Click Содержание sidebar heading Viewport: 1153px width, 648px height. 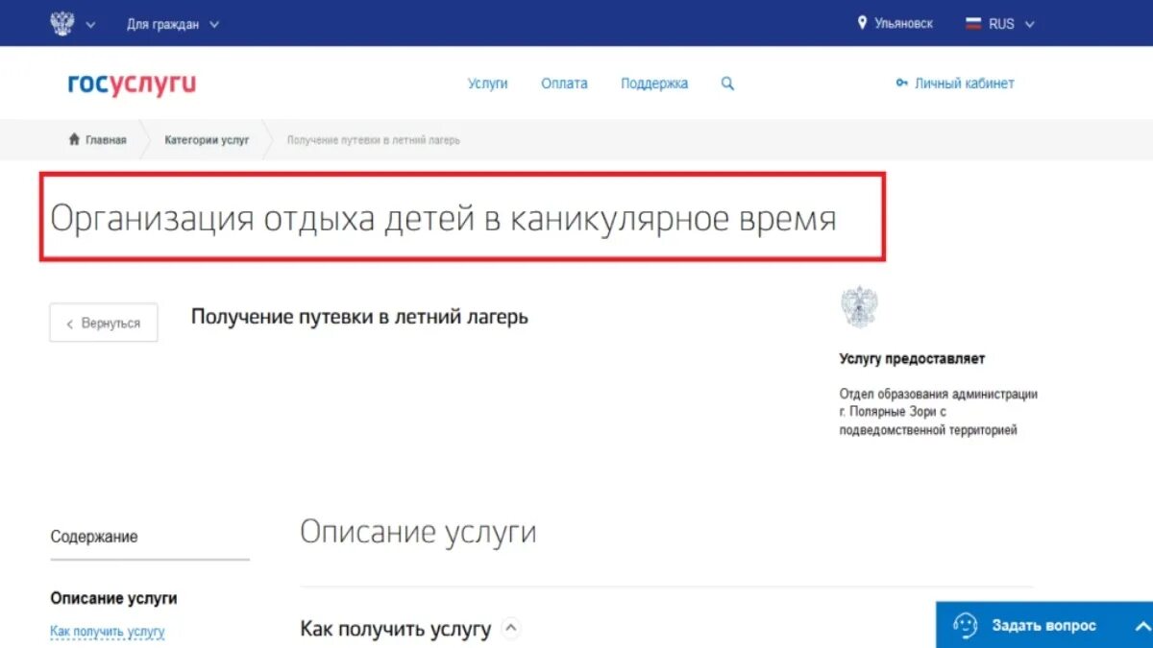(x=94, y=537)
